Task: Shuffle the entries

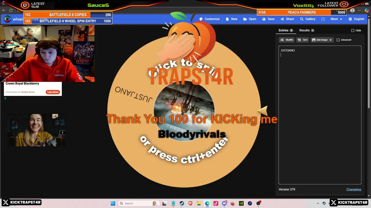Action: [287, 40]
